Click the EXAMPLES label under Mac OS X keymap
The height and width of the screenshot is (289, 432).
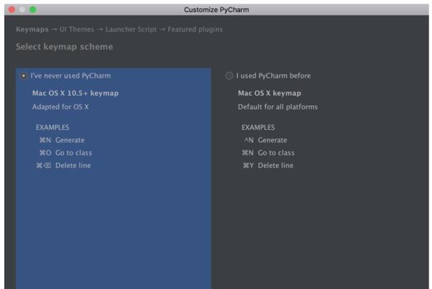258,127
